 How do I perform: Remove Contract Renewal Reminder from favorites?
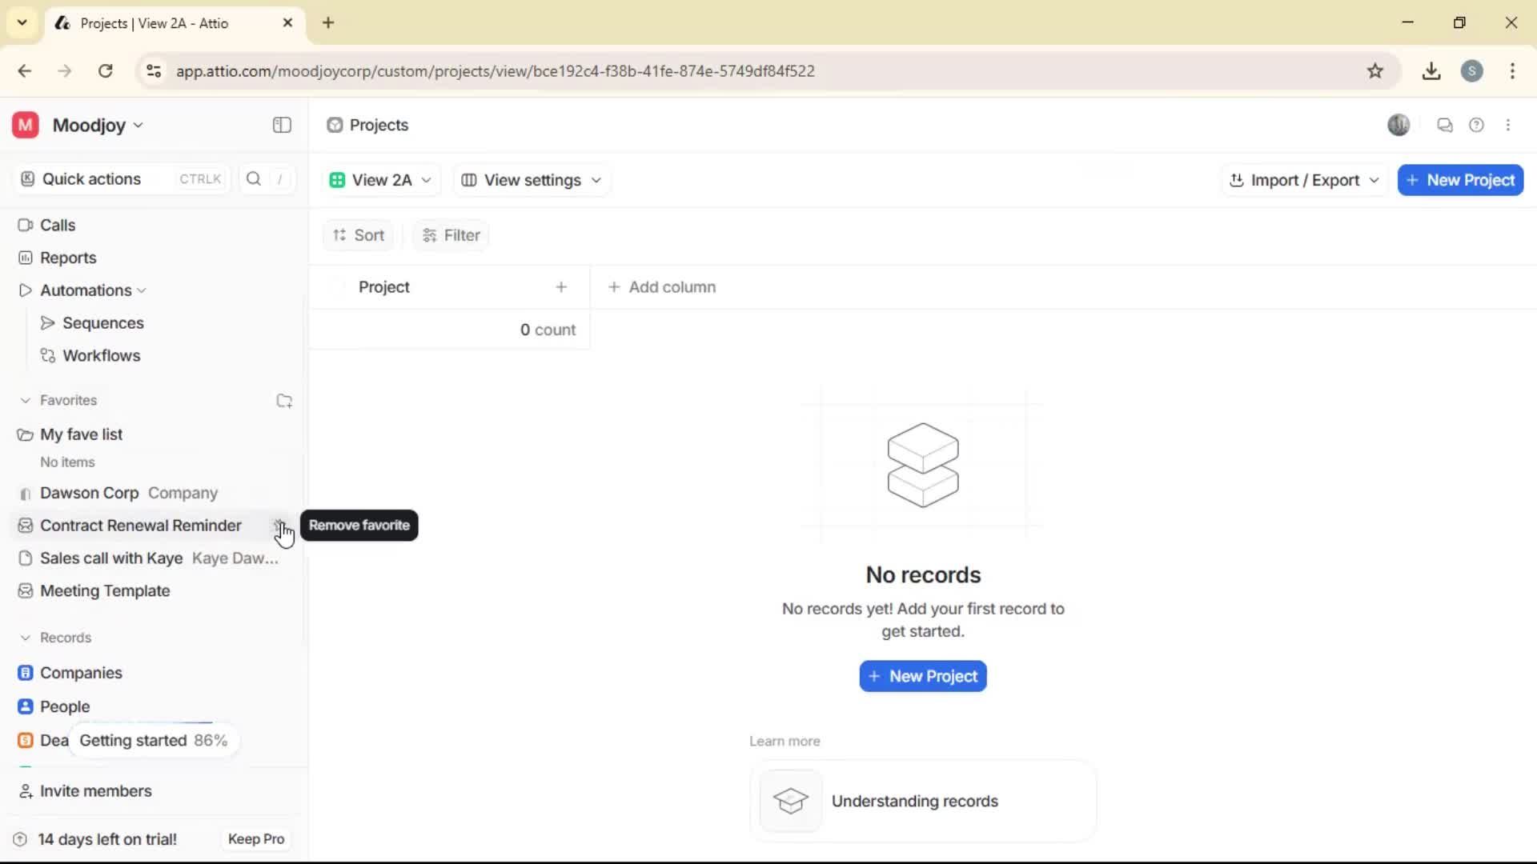coord(281,526)
